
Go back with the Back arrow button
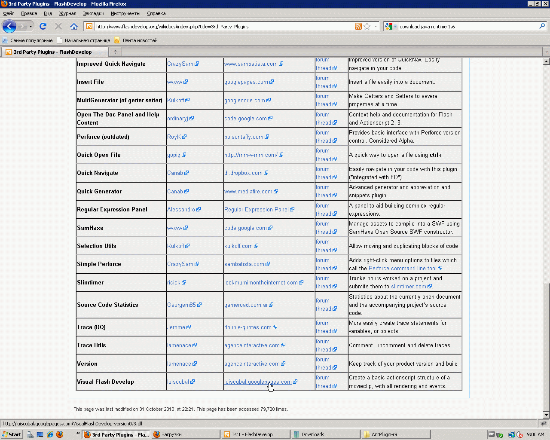point(9,26)
